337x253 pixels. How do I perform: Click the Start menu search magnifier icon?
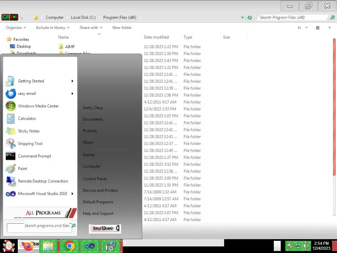[x=74, y=225]
